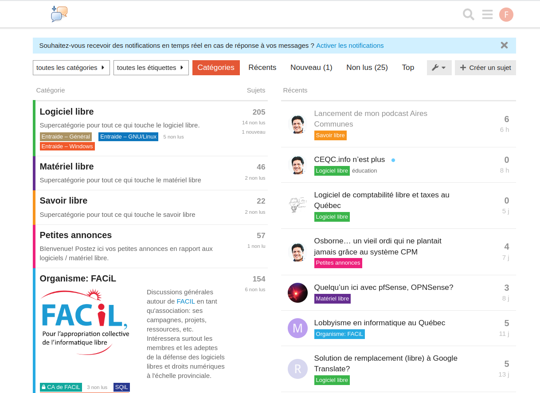Click the FACiL logo image

click(85, 322)
